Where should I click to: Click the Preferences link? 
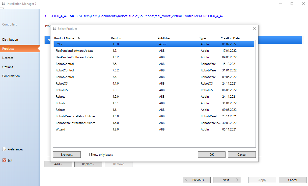15,149
